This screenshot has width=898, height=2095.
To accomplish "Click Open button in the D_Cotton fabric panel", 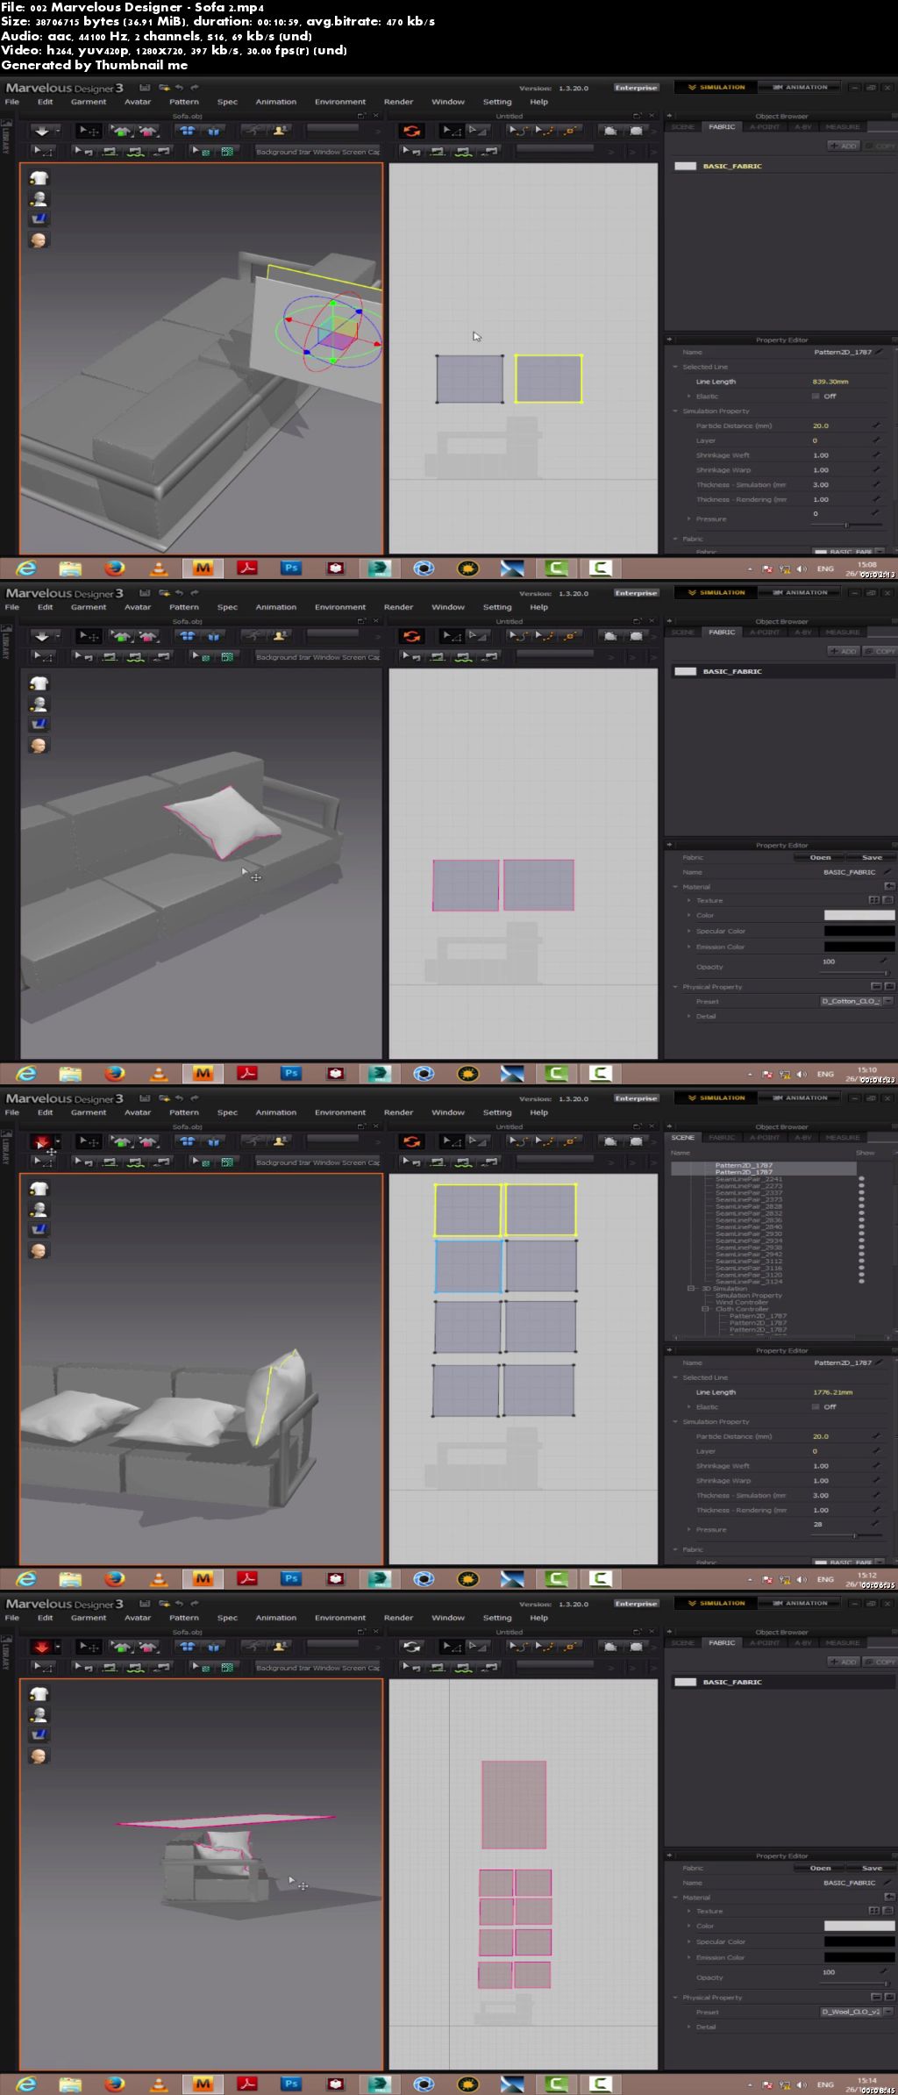I will click(820, 857).
